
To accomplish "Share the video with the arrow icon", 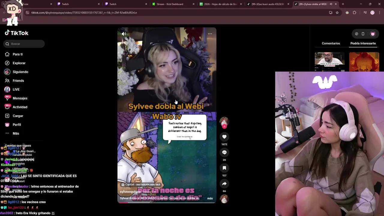I will (x=224, y=184).
